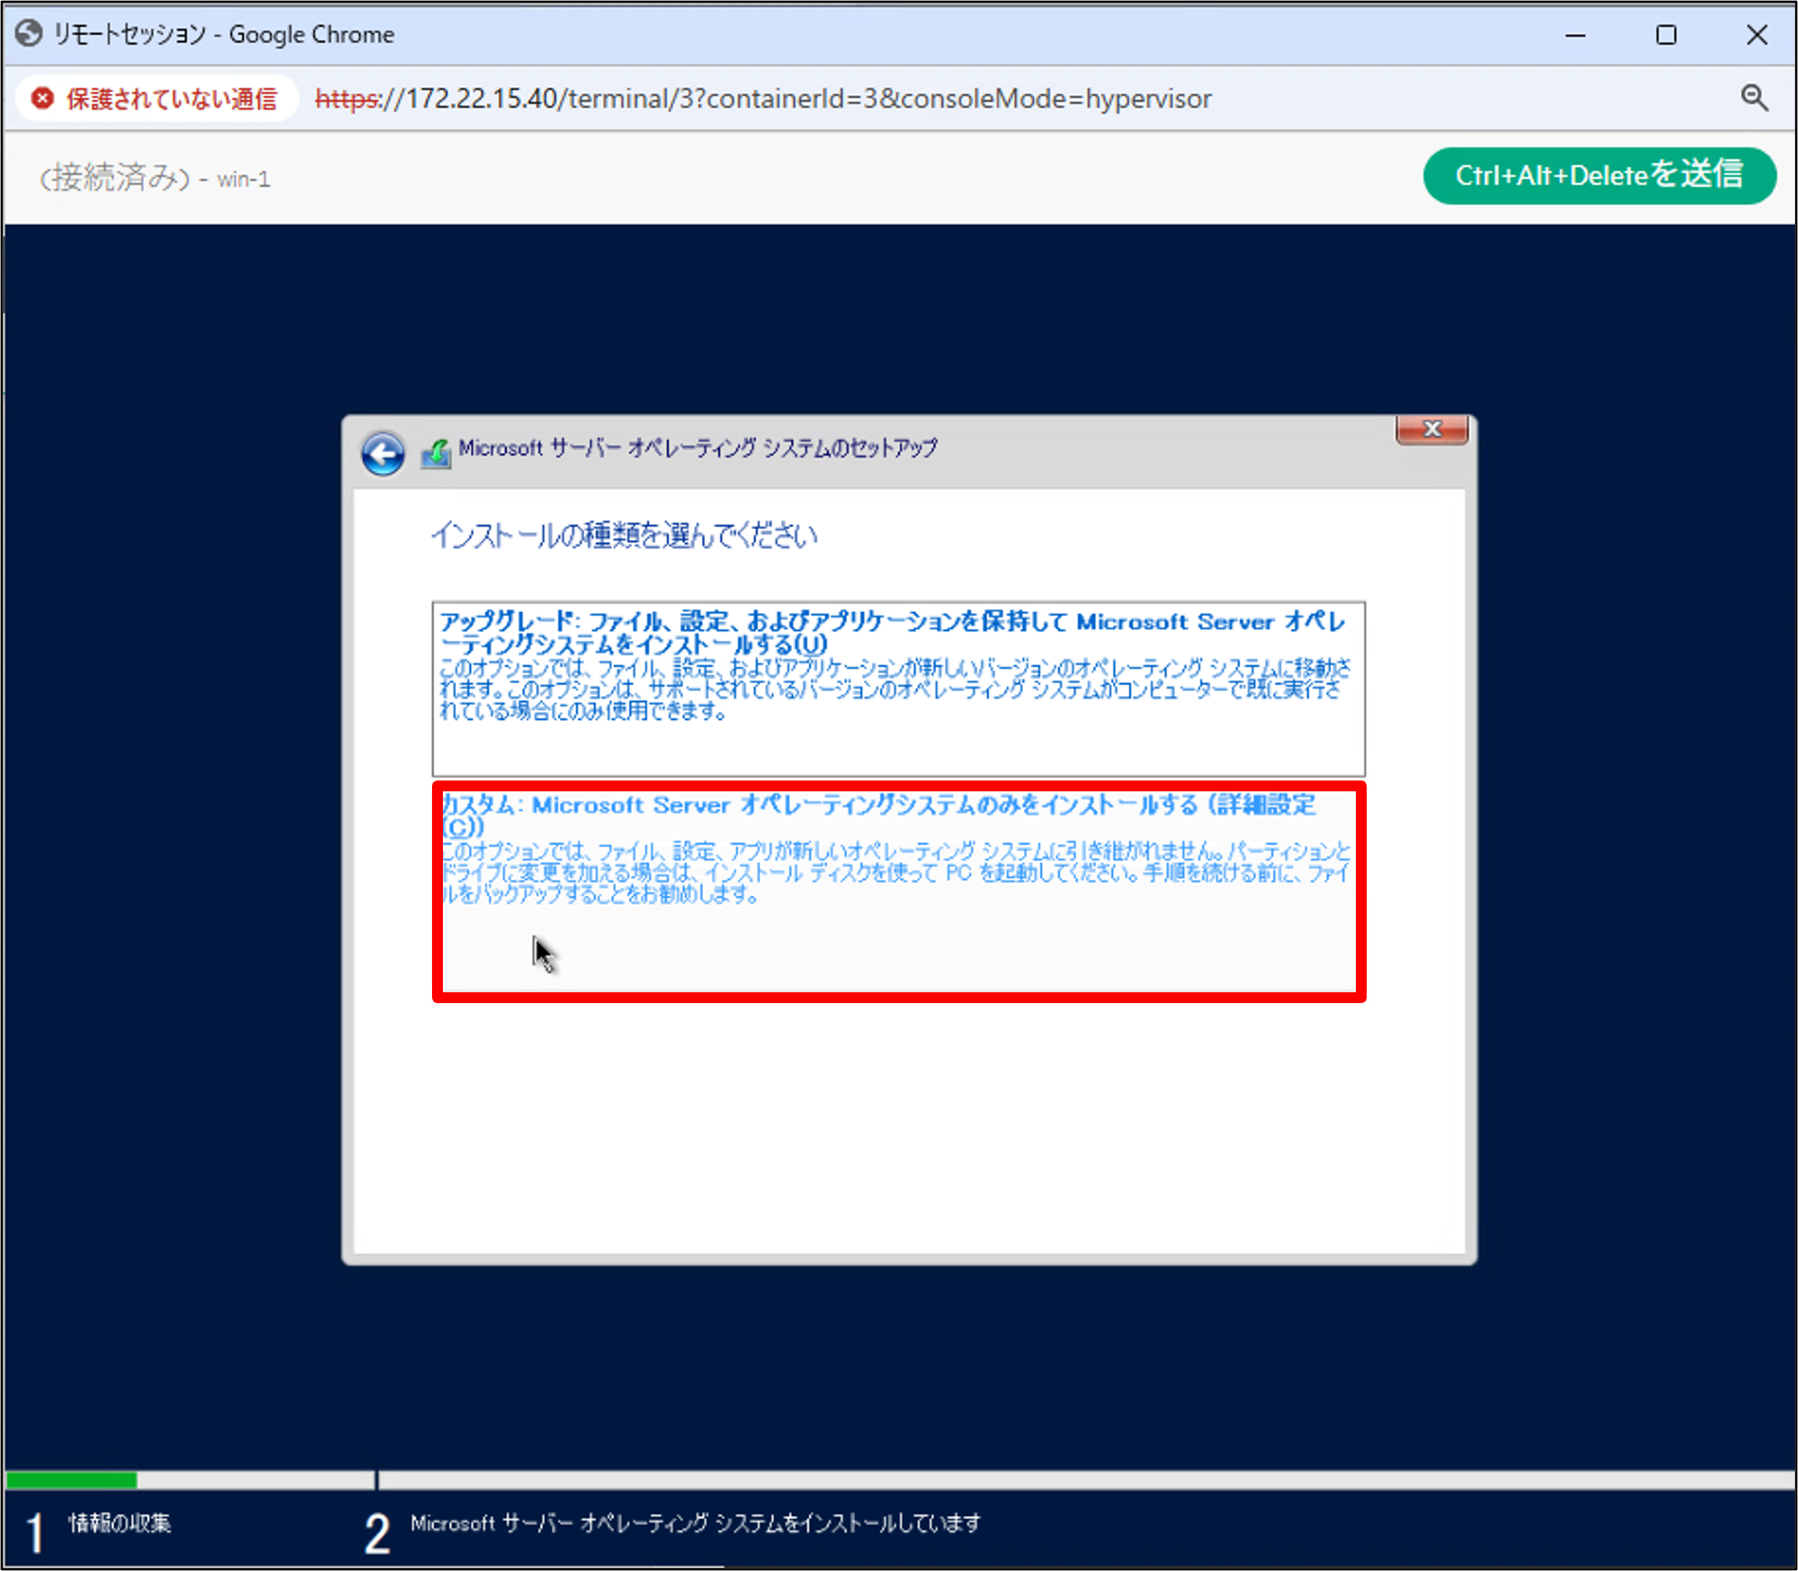This screenshot has width=1798, height=1571.
Task: Select the カスタム custom install option
Action: tap(897, 891)
